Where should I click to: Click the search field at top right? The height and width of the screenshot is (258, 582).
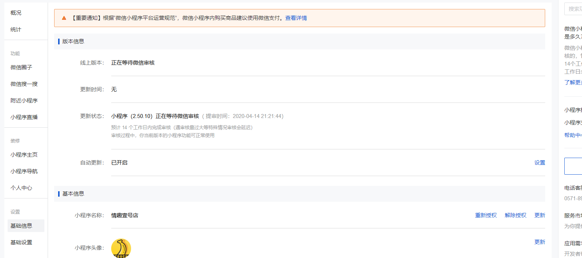click(x=573, y=9)
